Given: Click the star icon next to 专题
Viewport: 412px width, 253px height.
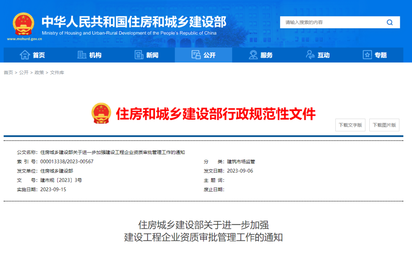Looking at the screenshot, I should (x=367, y=55).
